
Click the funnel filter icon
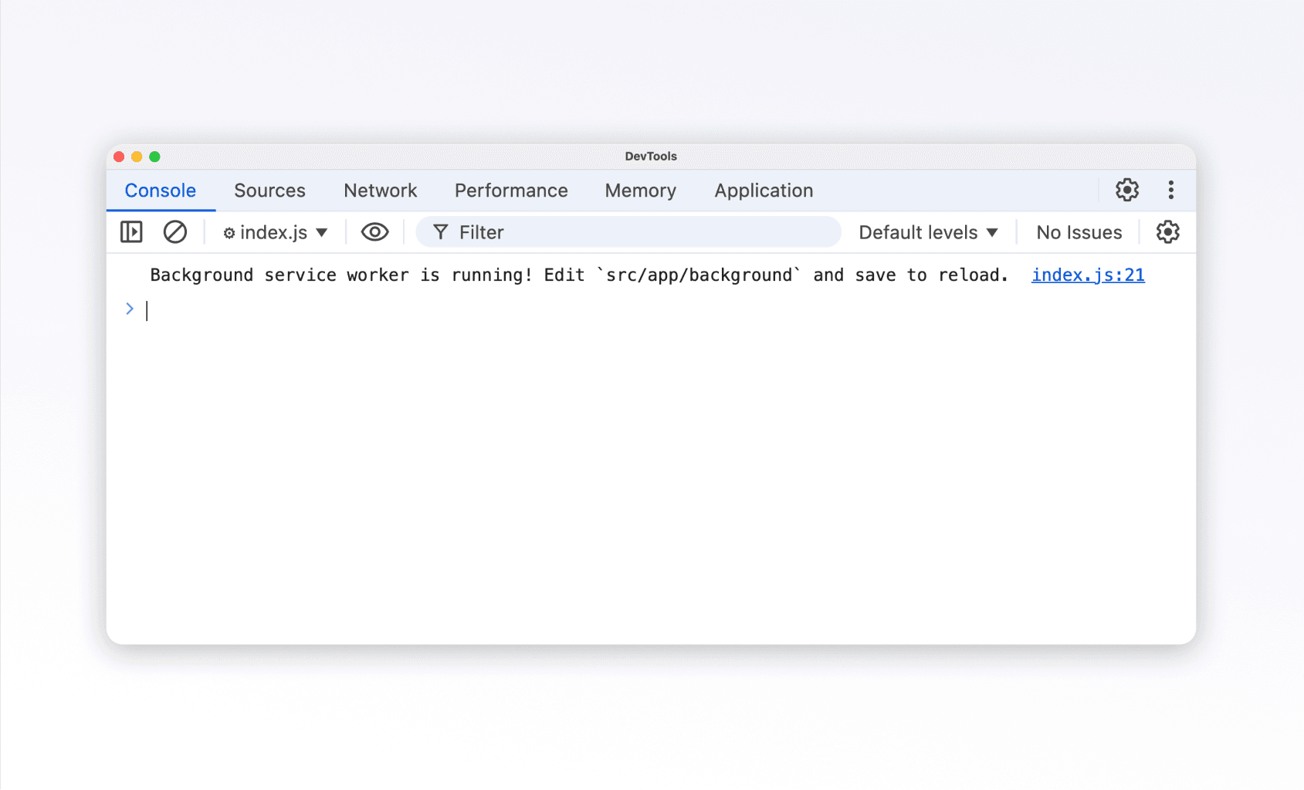(x=440, y=232)
